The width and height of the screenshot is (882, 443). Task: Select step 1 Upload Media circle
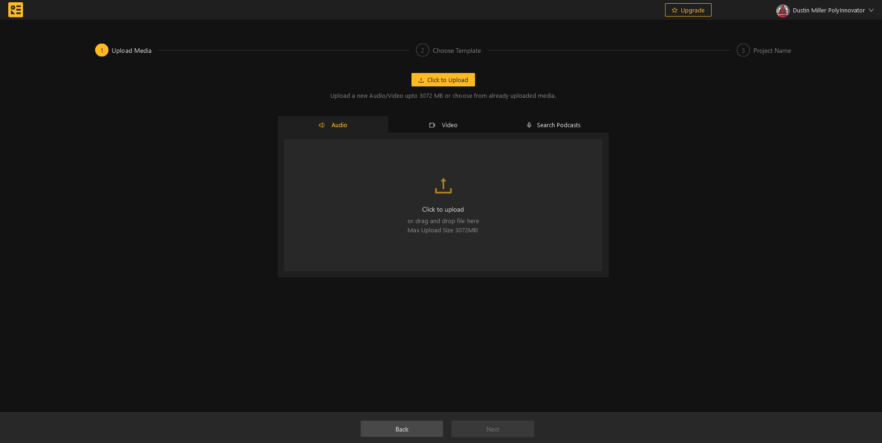[x=102, y=50]
